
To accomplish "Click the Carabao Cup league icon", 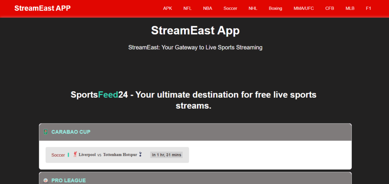I will coord(46,132).
